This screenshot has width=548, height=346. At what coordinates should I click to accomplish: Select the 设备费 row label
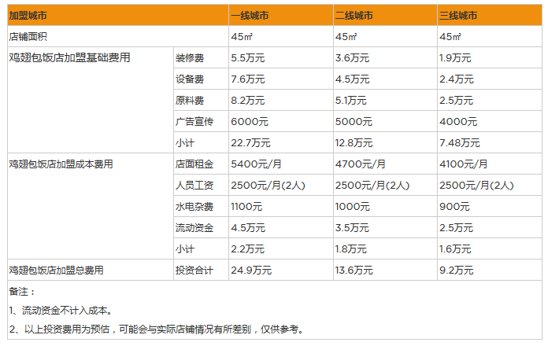pos(190,79)
